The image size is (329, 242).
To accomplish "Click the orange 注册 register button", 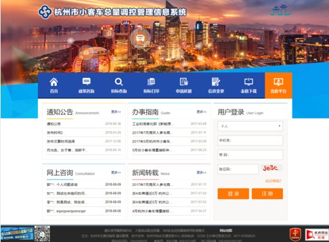I will [267, 193].
